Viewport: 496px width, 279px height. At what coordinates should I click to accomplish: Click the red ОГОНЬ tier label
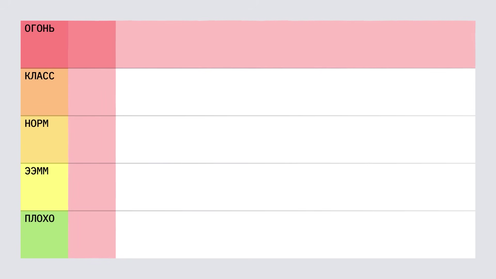point(44,44)
